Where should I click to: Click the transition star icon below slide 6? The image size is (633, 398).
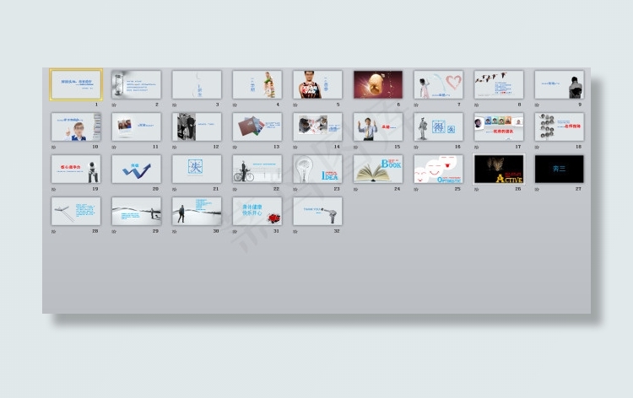(356, 105)
